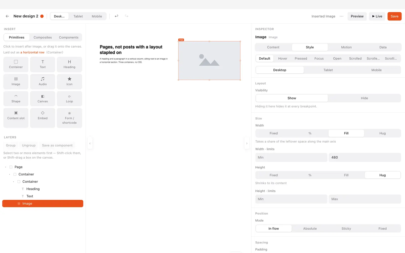The height and width of the screenshot is (253, 405).
Task: Insert an Audio primitive
Action: click(x=43, y=81)
